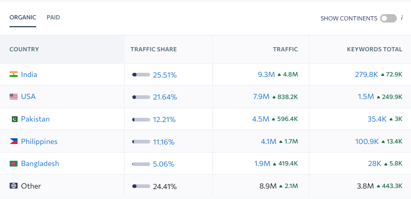Click Pakistan's traffic share bar
The image size is (411, 199).
(141, 120)
